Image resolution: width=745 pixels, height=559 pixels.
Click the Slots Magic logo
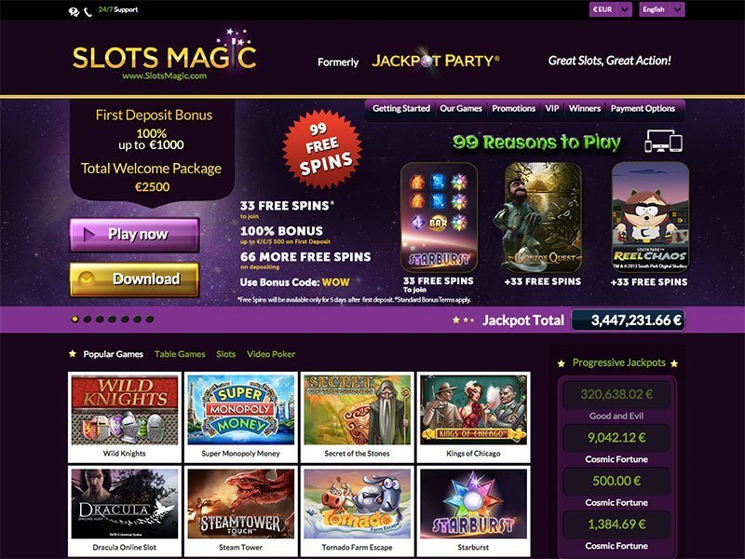pos(165,56)
